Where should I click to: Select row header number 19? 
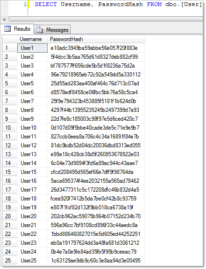tap(10, 207)
